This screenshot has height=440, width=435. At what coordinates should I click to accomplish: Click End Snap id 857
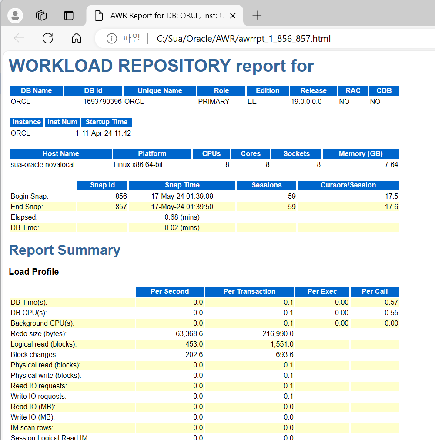click(x=121, y=207)
